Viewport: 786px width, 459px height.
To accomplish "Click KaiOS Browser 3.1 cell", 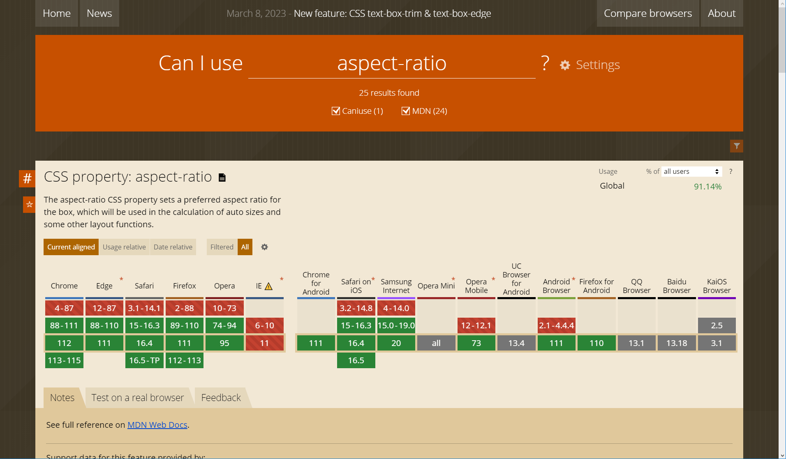I will click(x=717, y=343).
